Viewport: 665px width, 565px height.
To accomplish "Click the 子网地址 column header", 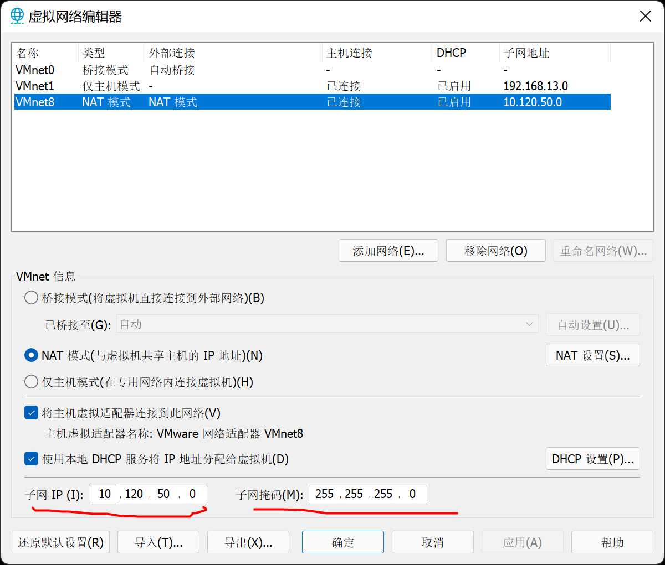I will [x=555, y=53].
